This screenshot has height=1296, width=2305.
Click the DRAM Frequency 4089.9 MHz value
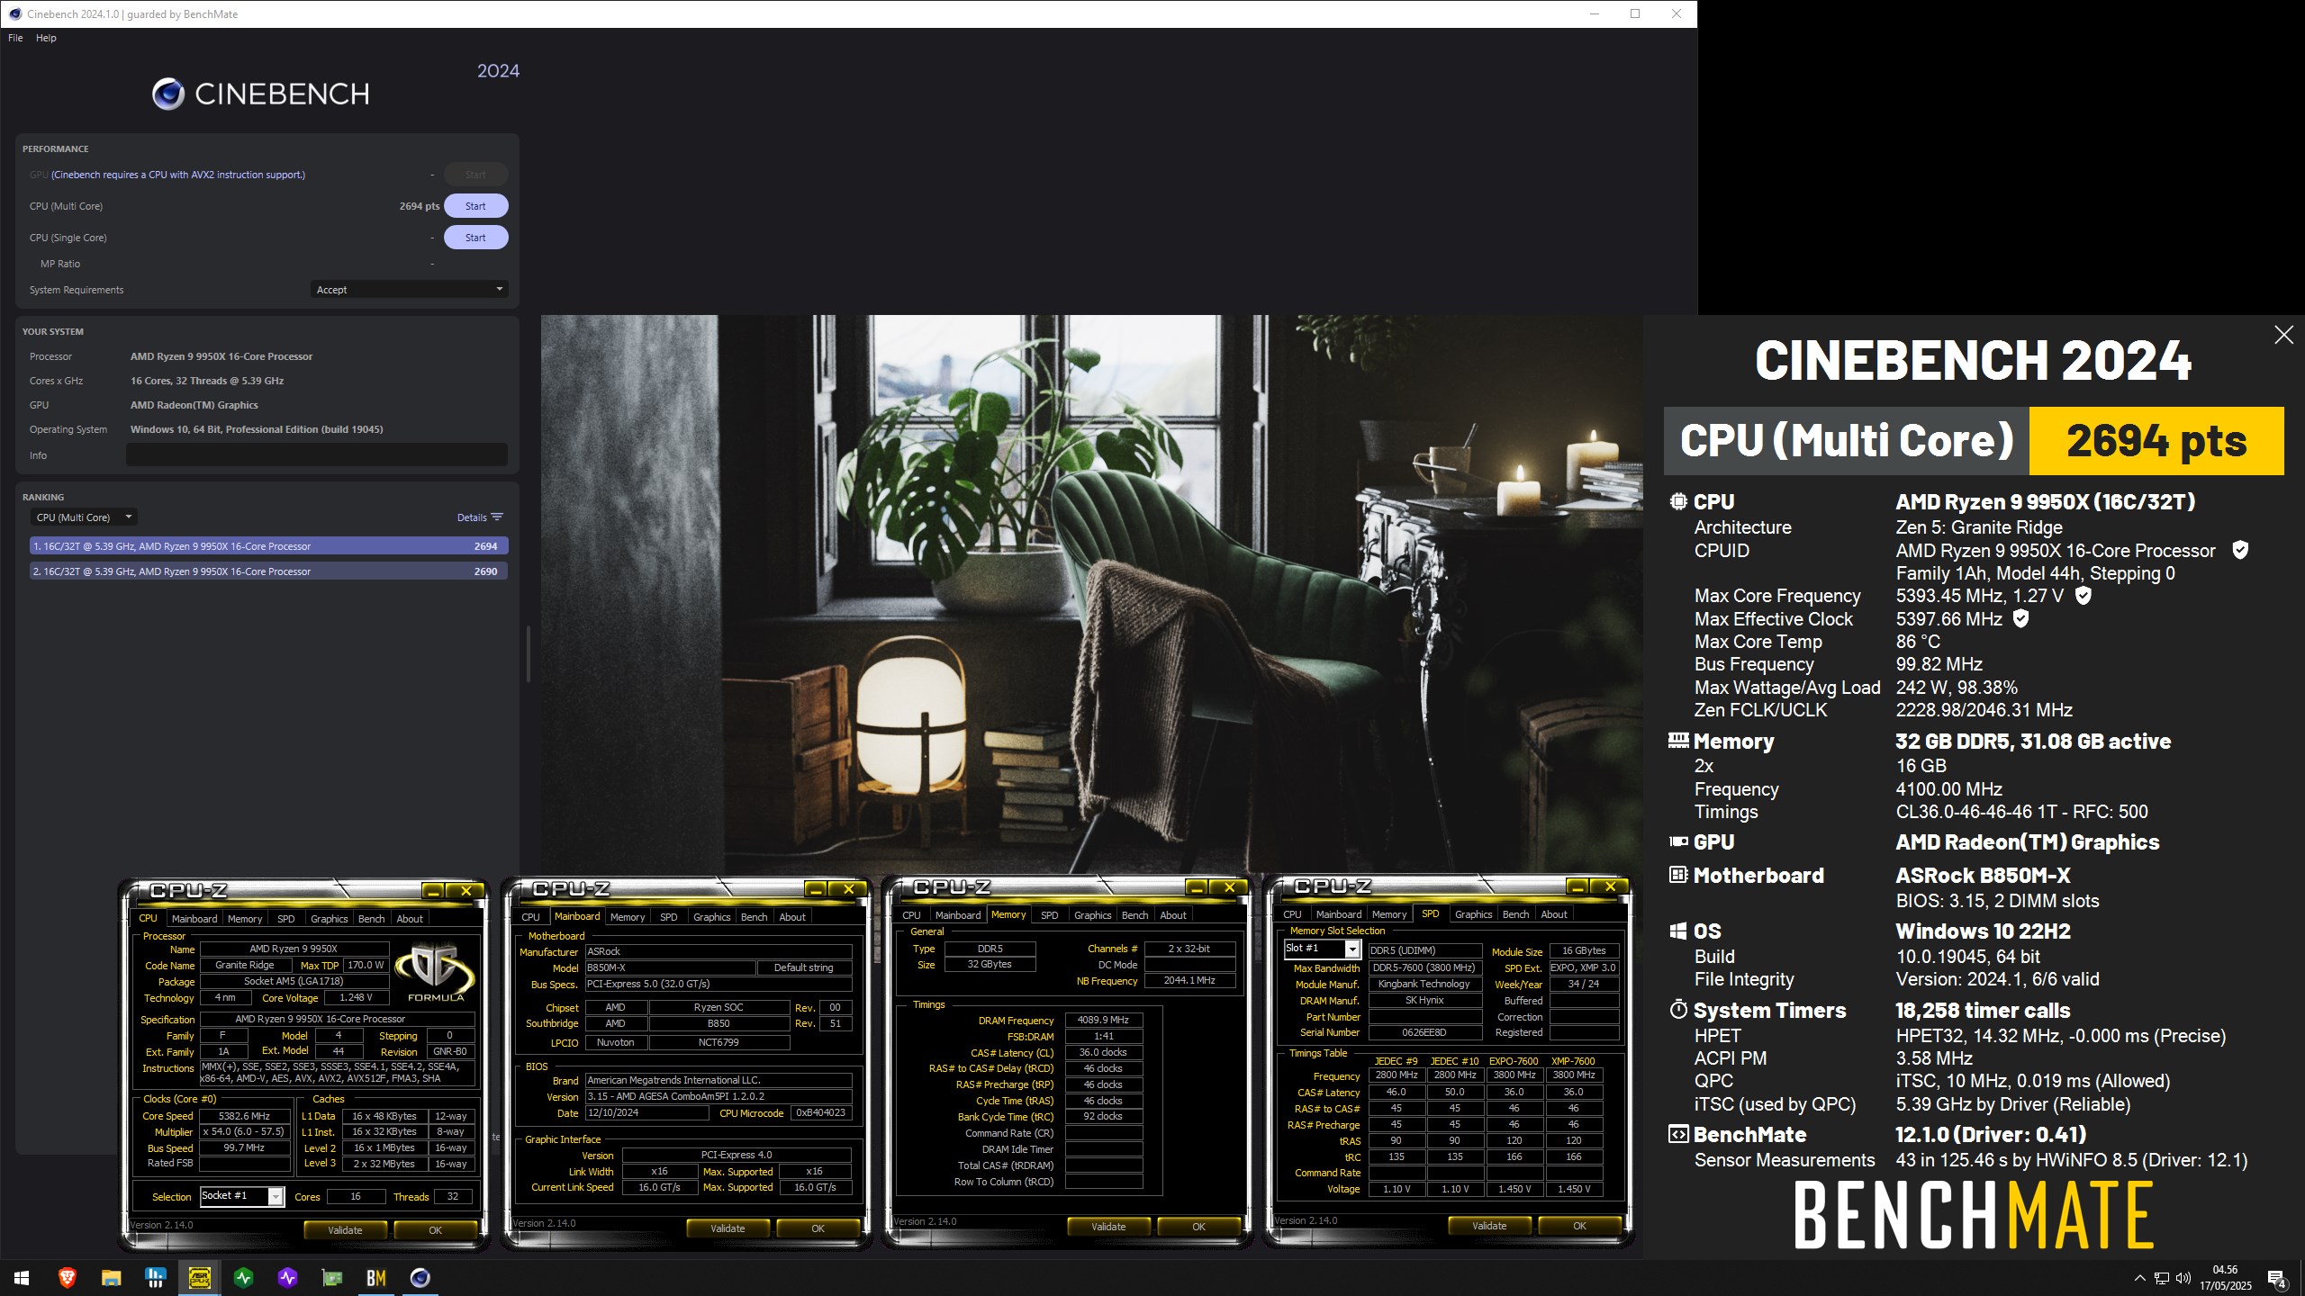1104,1021
